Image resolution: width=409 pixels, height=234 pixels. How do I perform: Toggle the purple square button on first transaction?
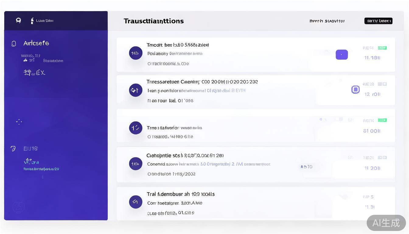point(341,55)
